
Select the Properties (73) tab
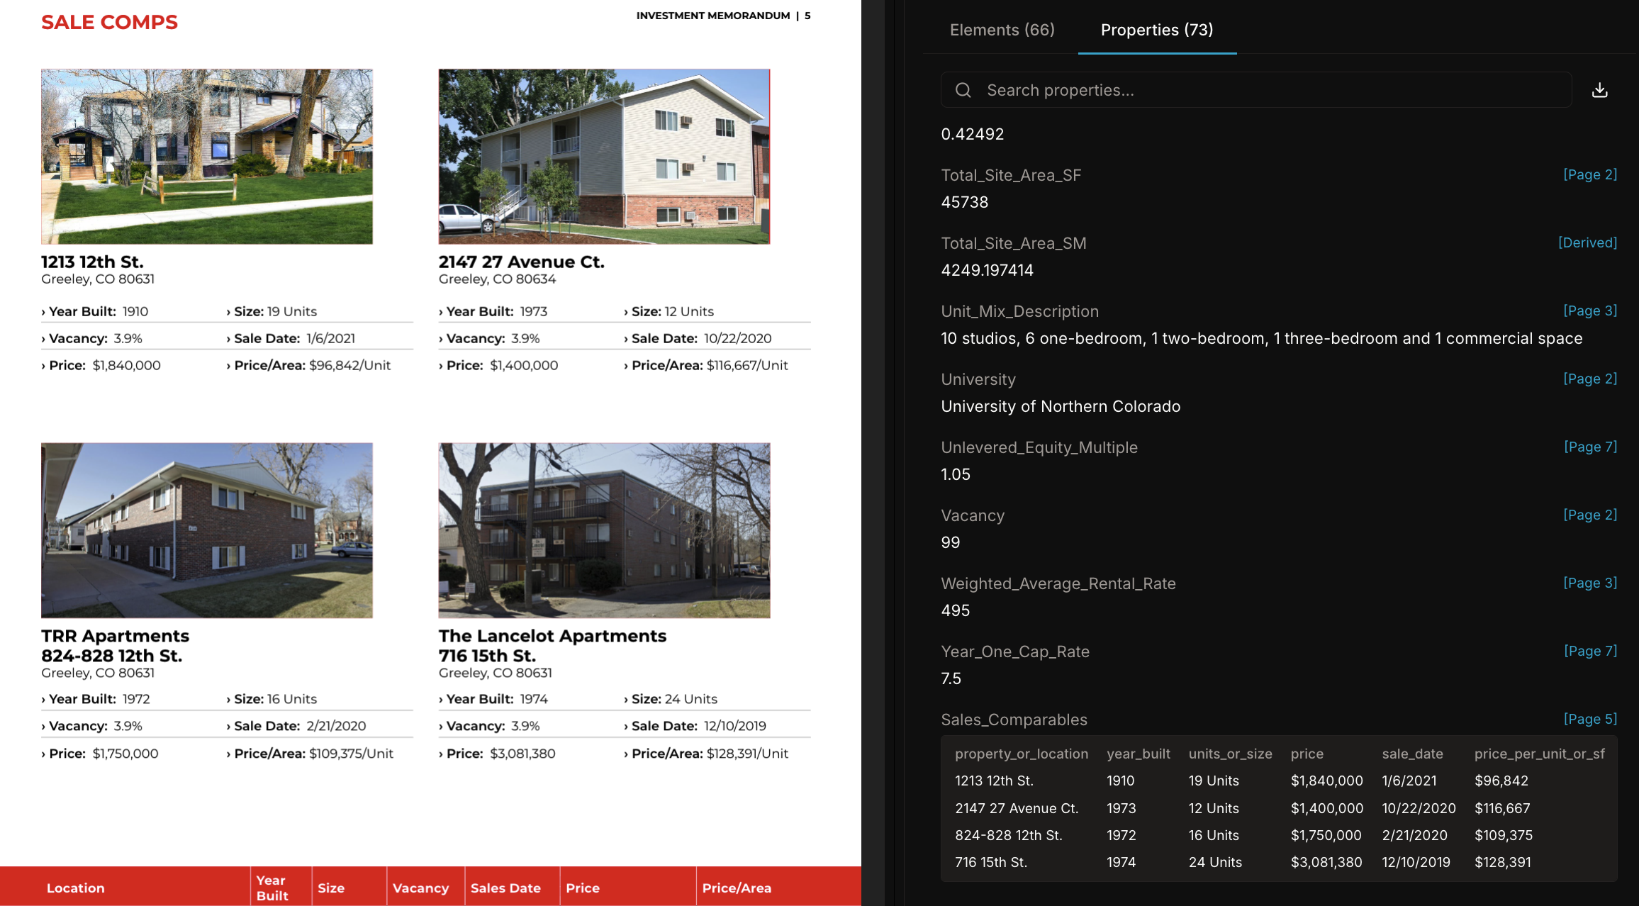(1156, 30)
